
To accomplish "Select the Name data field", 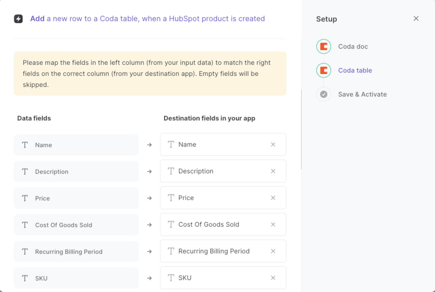I will pyautogui.click(x=76, y=145).
